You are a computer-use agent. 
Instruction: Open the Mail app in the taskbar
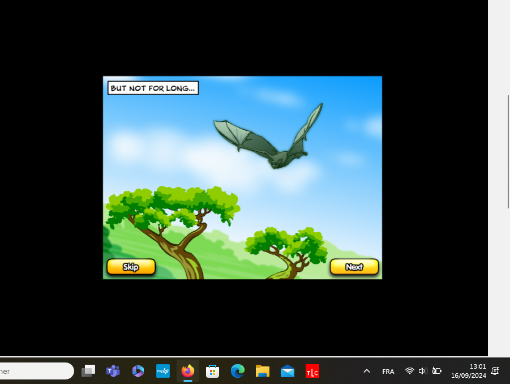288,371
